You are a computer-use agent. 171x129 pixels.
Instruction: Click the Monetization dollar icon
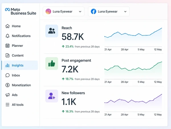7,85
